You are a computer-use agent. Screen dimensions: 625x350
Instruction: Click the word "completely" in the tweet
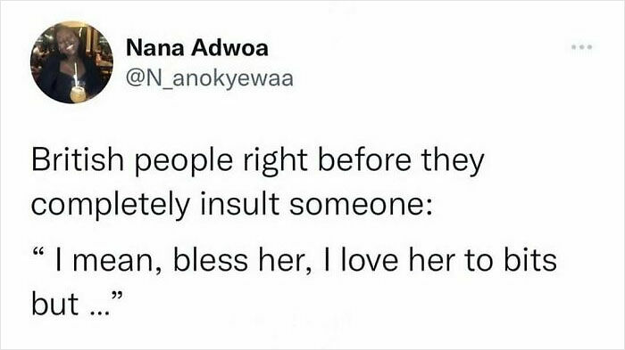coord(111,206)
